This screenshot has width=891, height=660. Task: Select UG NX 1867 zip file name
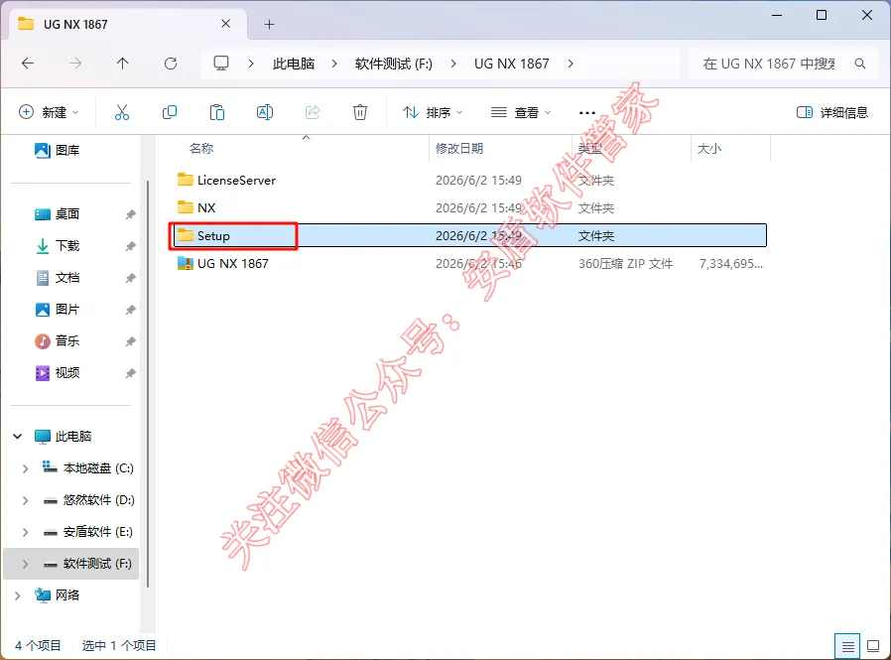(x=233, y=263)
